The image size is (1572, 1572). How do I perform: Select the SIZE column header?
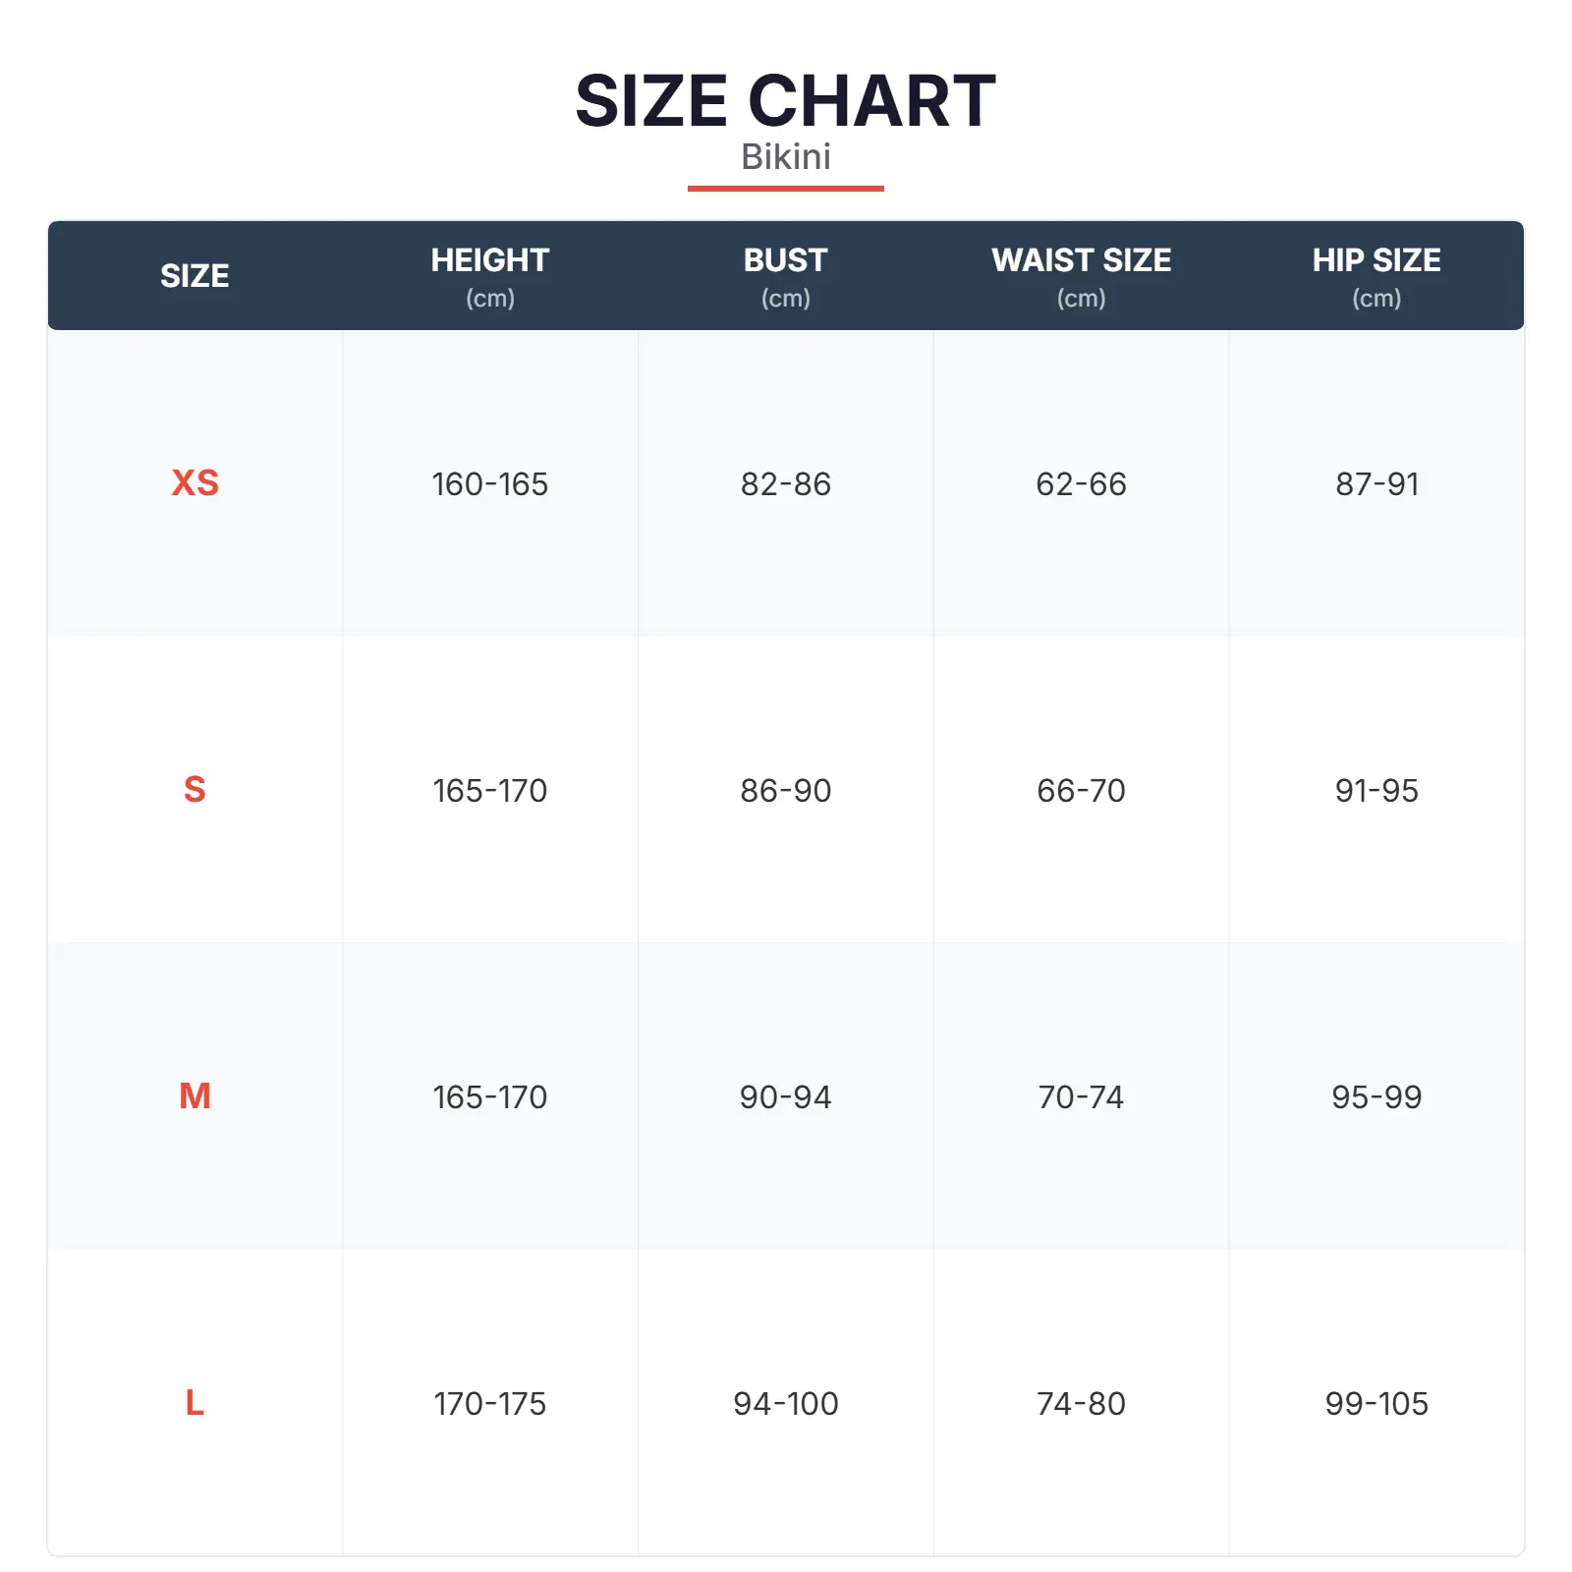(195, 276)
